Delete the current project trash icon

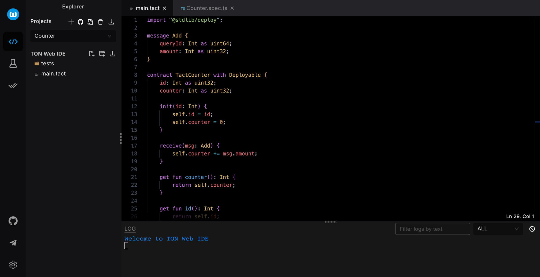click(x=100, y=22)
